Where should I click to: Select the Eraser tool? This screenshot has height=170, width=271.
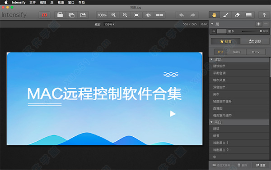(237, 15)
